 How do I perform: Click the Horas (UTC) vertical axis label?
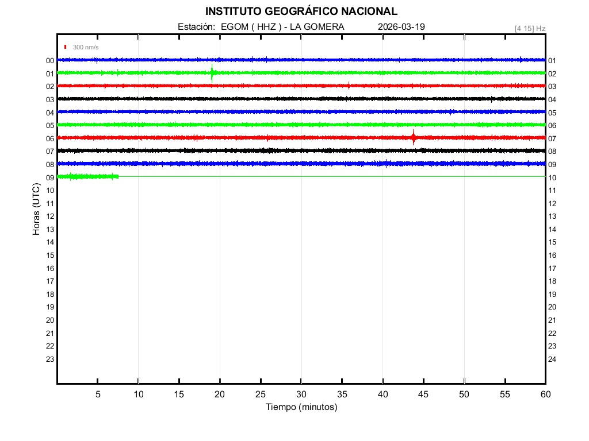36,210
